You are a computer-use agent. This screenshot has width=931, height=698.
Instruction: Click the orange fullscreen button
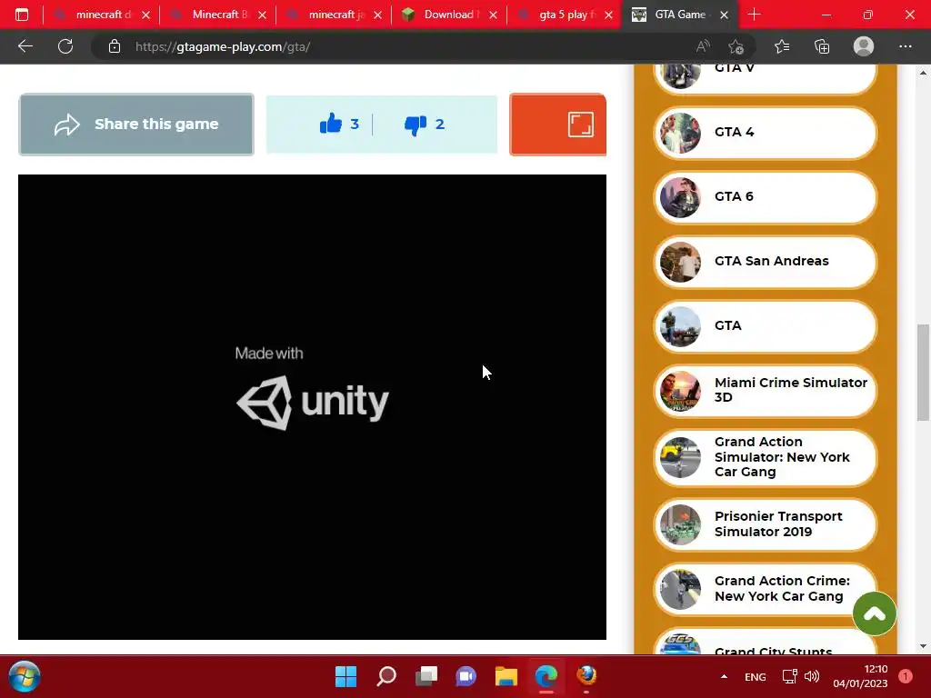(x=557, y=125)
